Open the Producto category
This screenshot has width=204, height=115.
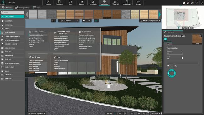point(13,79)
